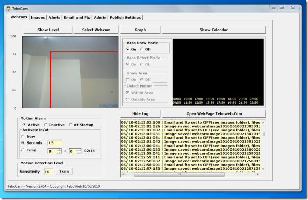
Task: Click the Show Level button
Action: tap(48, 30)
